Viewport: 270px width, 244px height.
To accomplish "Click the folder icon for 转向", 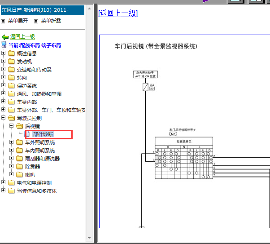I will click(11, 77).
